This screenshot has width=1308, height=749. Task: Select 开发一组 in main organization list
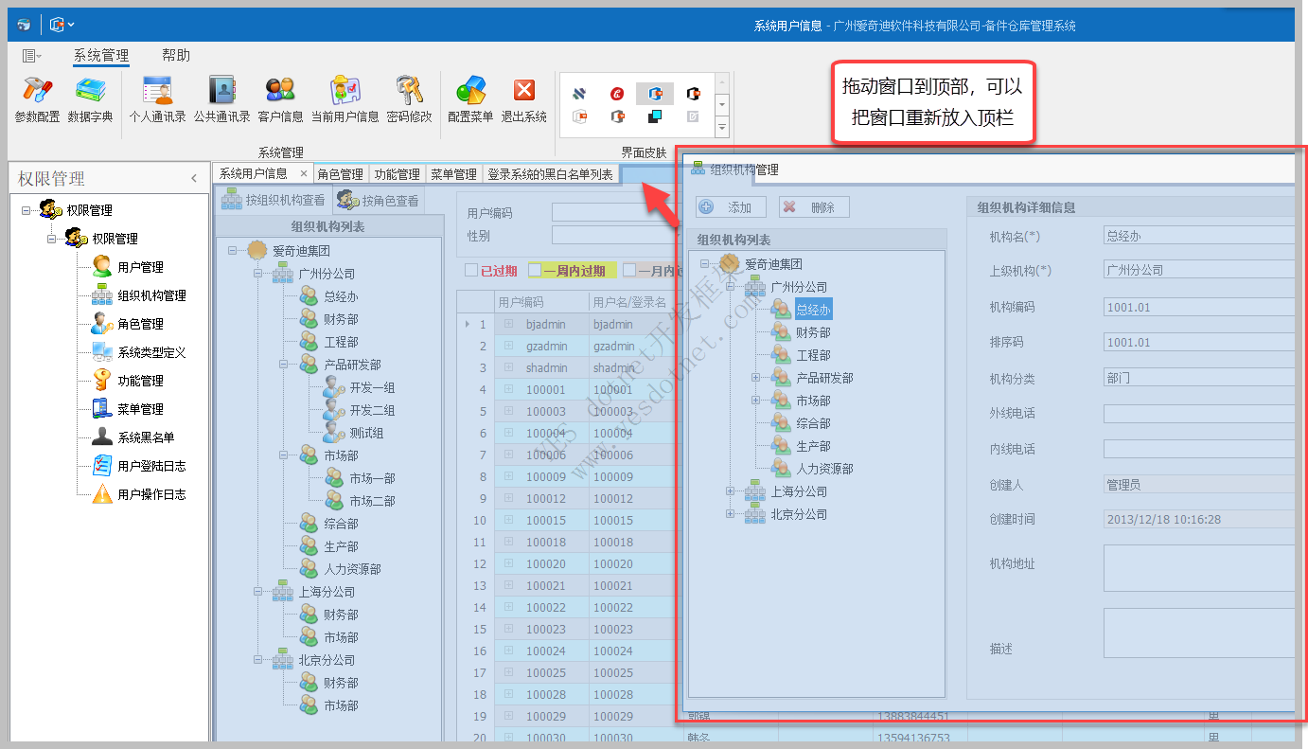point(372,387)
